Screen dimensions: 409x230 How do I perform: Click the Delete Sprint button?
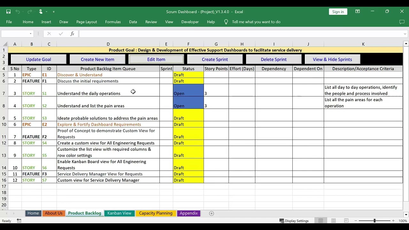click(274, 59)
